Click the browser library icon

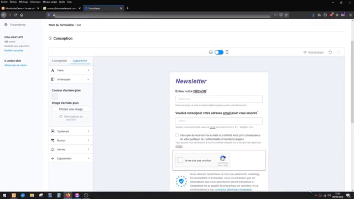319,15
